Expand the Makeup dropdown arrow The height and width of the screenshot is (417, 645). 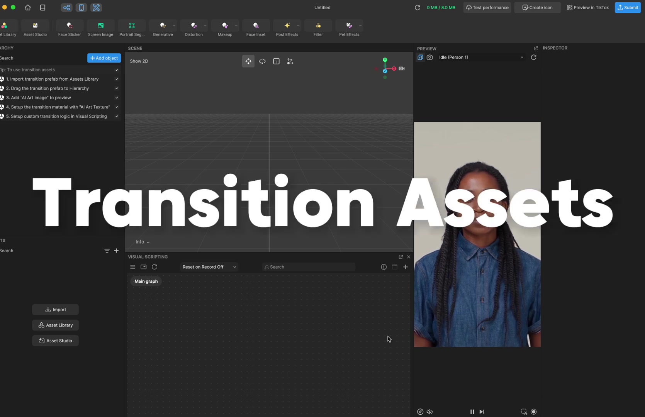coord(236,25)
